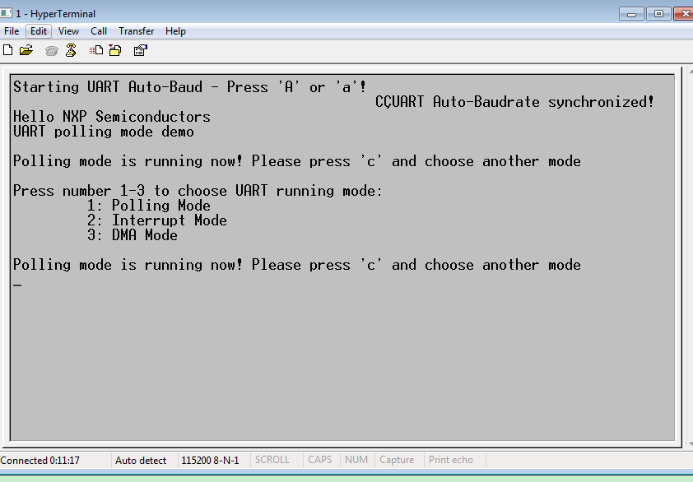Click the Disconnect toolbar icon
693x482 pixels.
(x=71, y=50)
